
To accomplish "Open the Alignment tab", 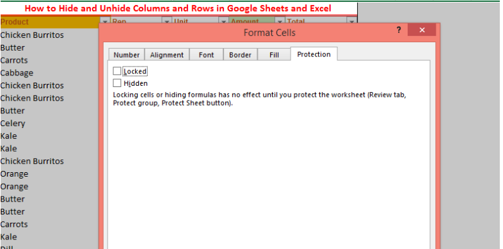I will [167, 55].
